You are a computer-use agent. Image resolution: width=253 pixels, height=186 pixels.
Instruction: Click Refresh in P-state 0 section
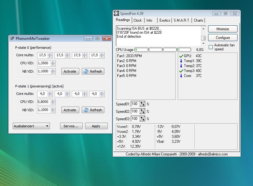pyautogui.click(x=93, y=71)
